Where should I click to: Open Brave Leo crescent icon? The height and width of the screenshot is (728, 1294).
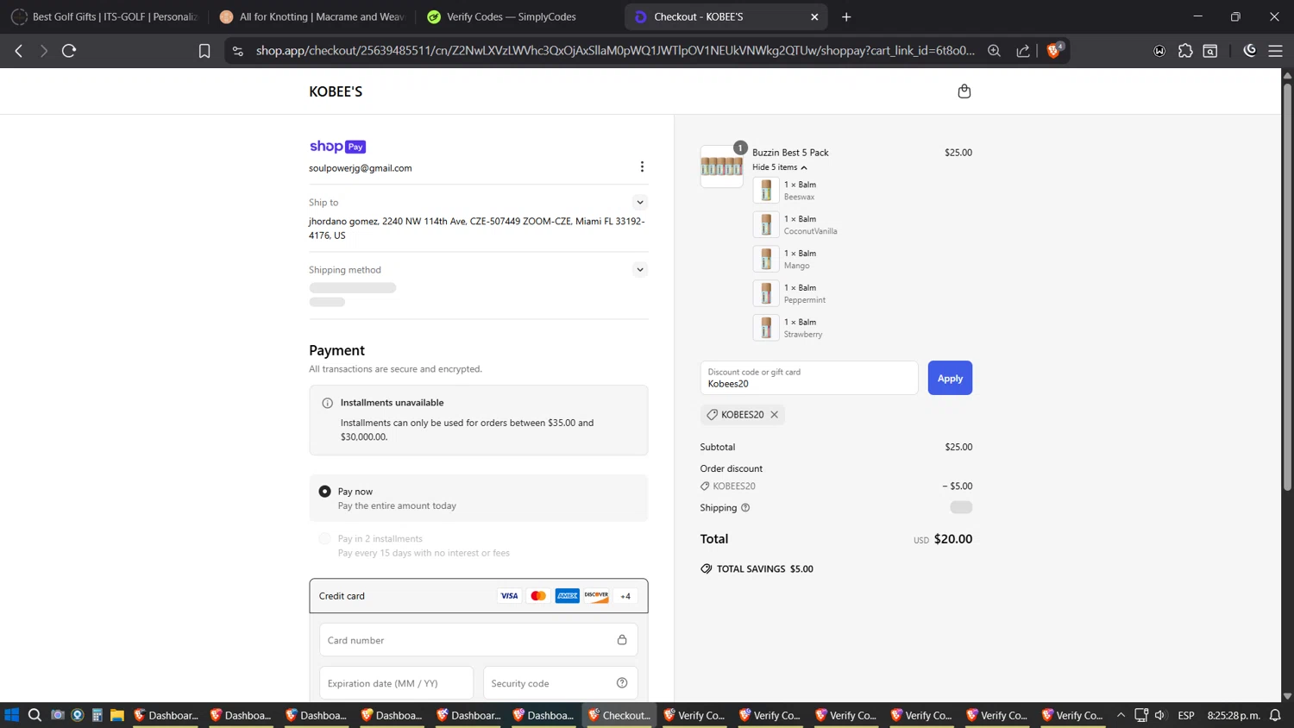[x=1250, y=51]
